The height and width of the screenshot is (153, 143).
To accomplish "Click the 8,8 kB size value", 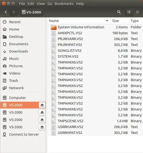I will coord(123,50).
